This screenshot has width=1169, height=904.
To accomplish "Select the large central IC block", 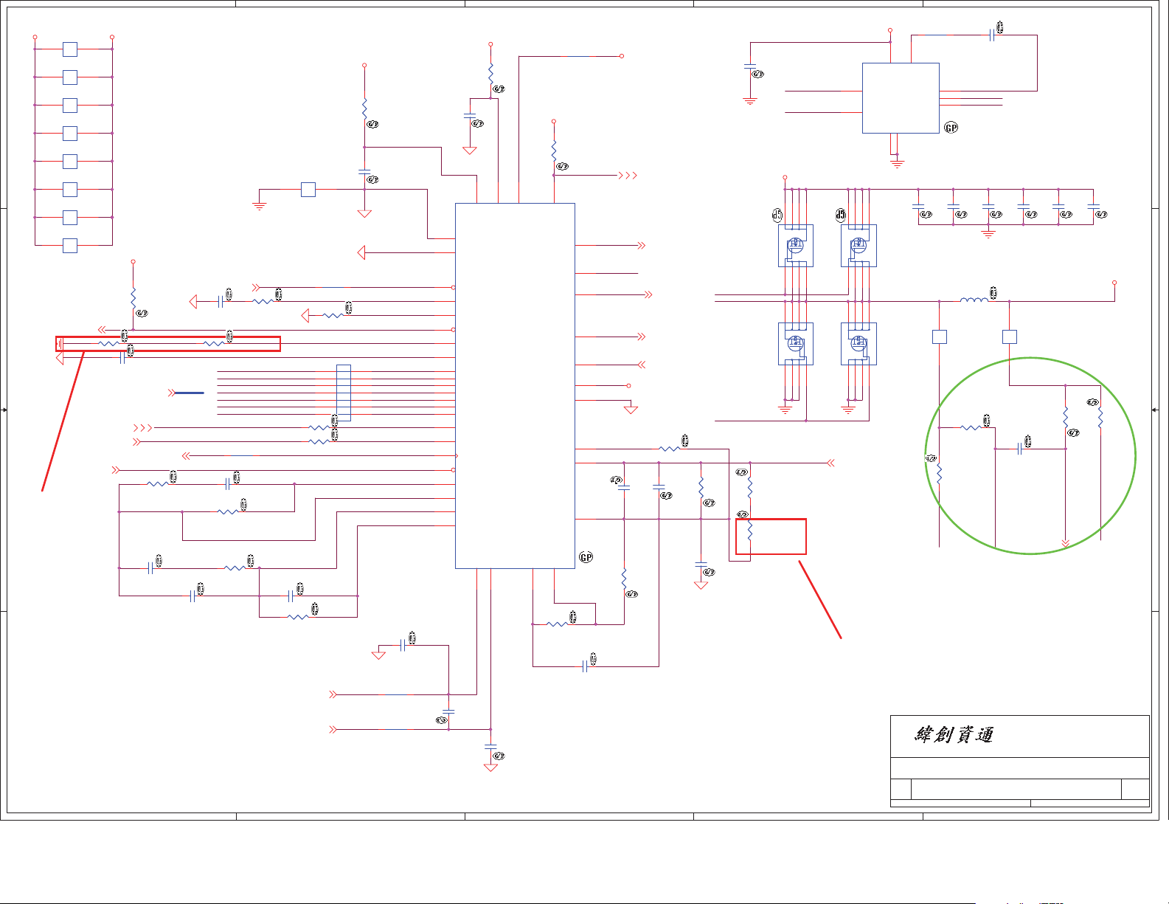I will [x=515, y=386].
